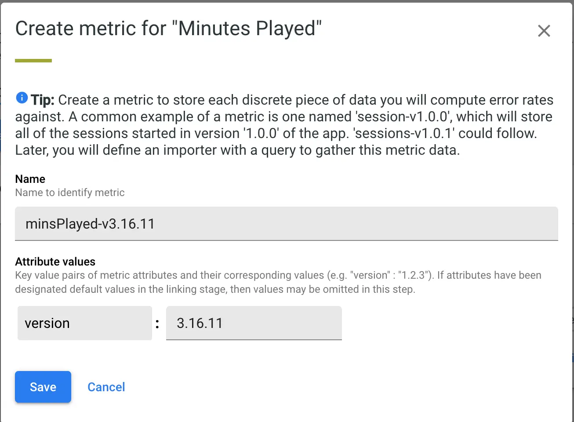Cancel creating the metric
Screen dimensions: 574x422
point(106,387)
